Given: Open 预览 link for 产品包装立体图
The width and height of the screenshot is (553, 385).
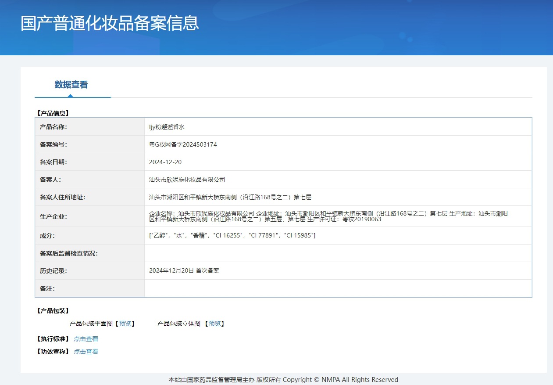Looking at the screenshot, I should (x=214, y=324).
